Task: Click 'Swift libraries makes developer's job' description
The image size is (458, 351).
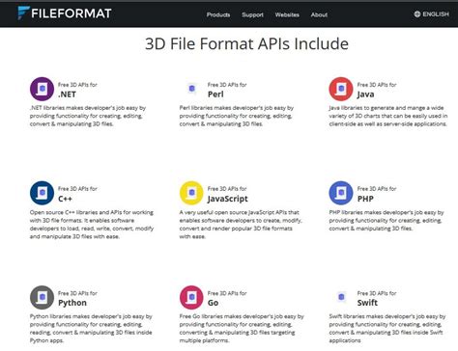Action: tap(387, 329)
